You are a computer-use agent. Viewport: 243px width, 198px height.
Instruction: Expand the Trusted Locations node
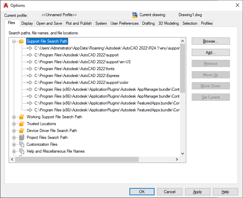click(14, 124)
